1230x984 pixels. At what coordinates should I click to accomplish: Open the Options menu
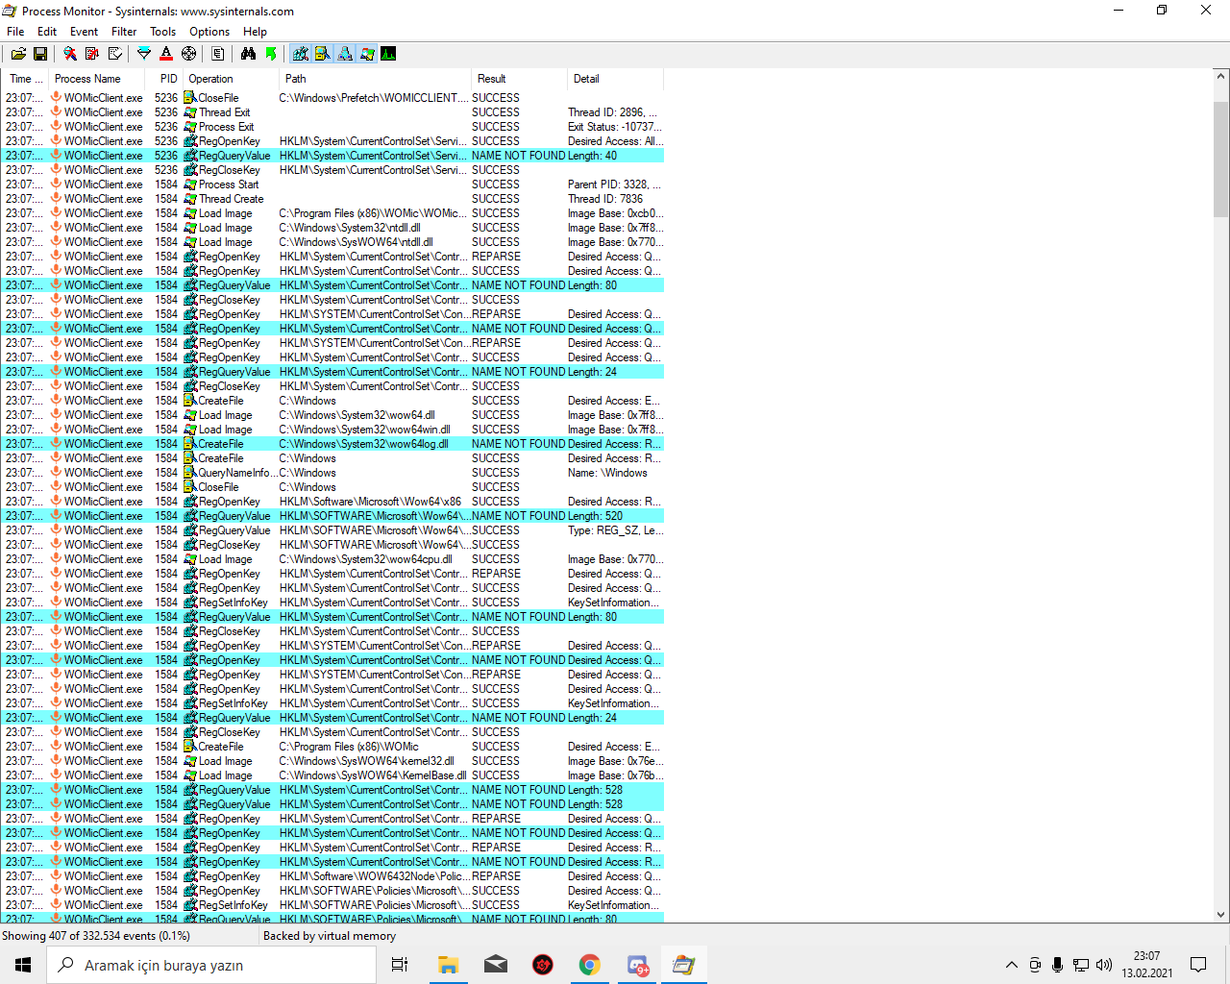click(209, 32)
